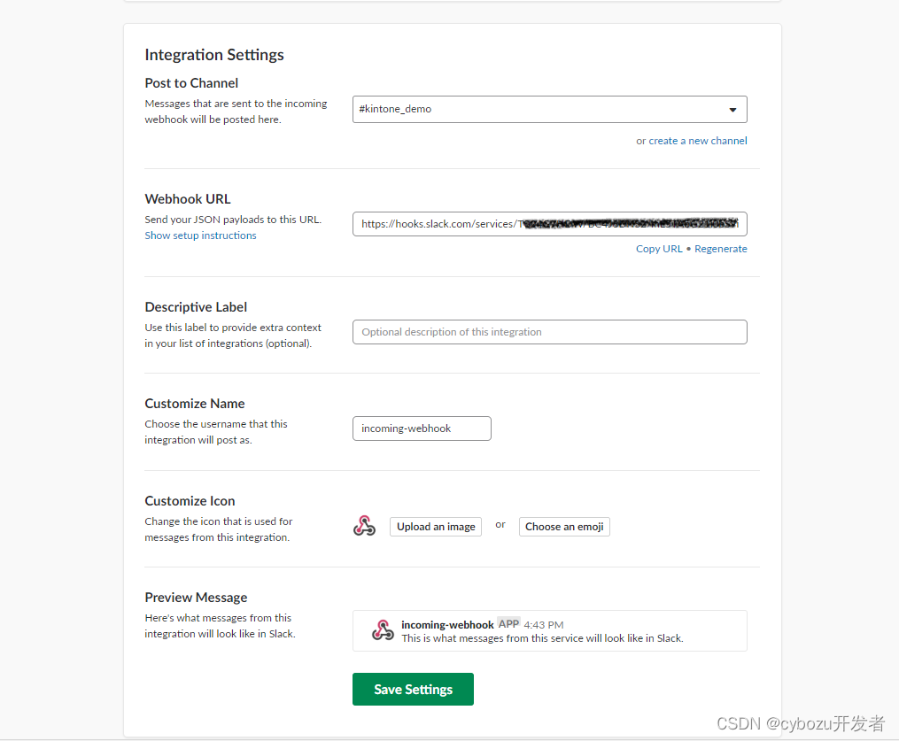Click the Regenerate link
This screenshot has height=741, width=899.
click(721, 249)
